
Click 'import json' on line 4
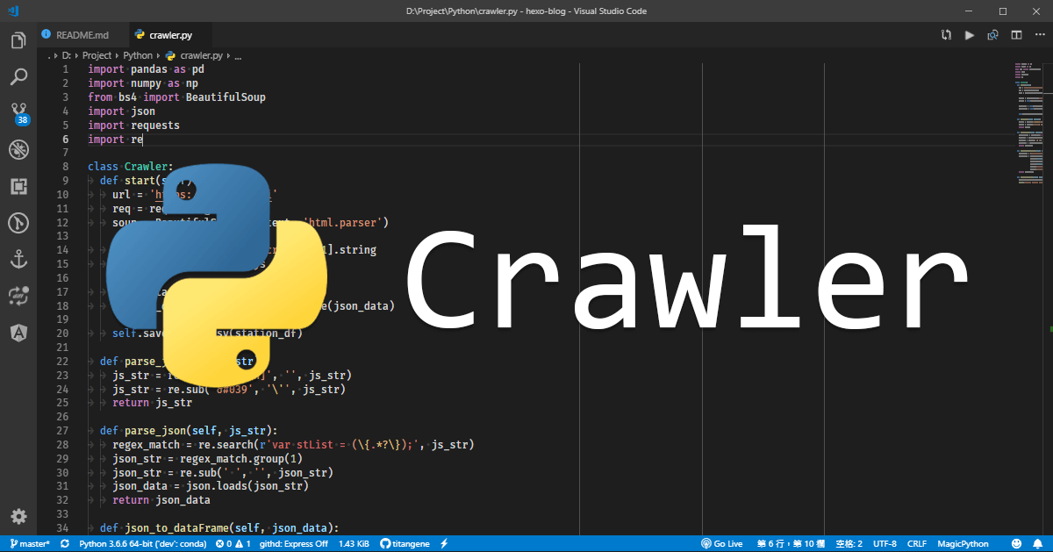pyautogui.click(x=121, y=111)
